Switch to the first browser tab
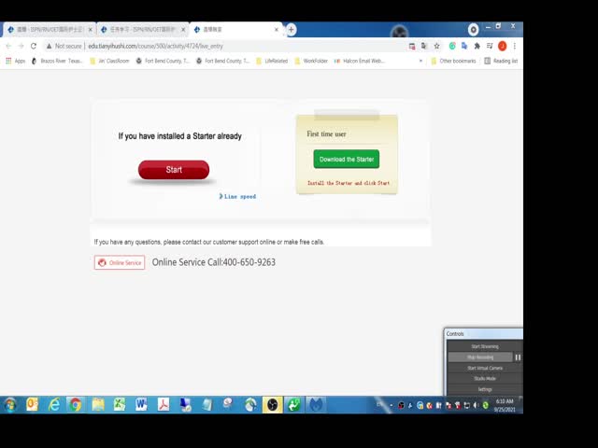Image resolution: width=598 pixels, height=448 pixels. click(47, 30)
